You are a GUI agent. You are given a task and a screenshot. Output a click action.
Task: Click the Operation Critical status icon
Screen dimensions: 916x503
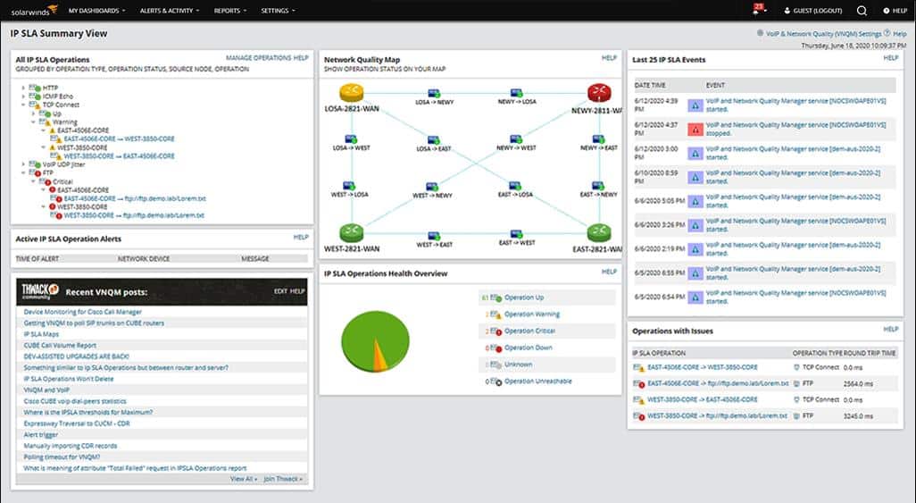[x=496, y=331]
